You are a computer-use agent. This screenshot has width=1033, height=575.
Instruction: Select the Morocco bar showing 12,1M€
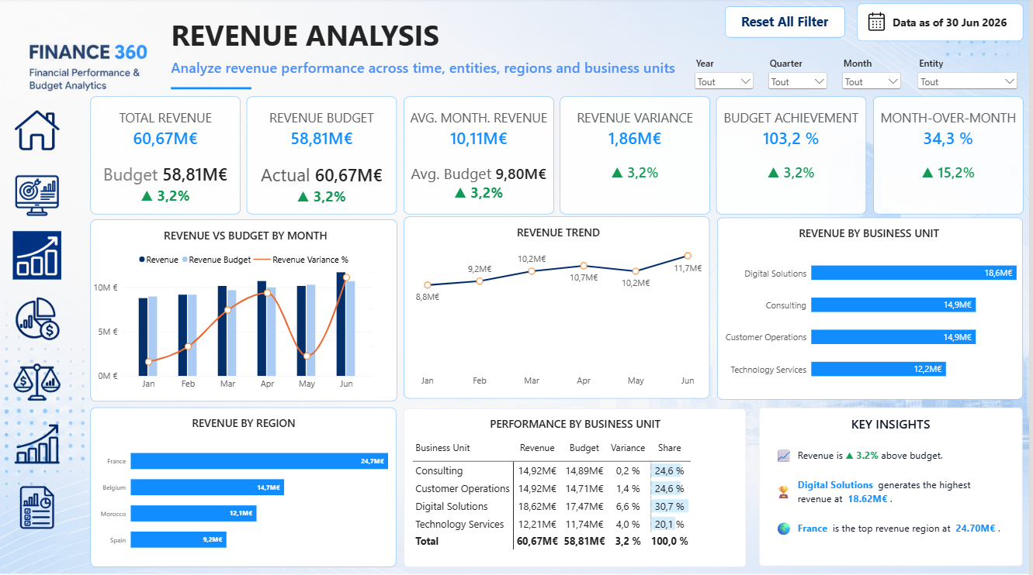click(x=193, y=514)
